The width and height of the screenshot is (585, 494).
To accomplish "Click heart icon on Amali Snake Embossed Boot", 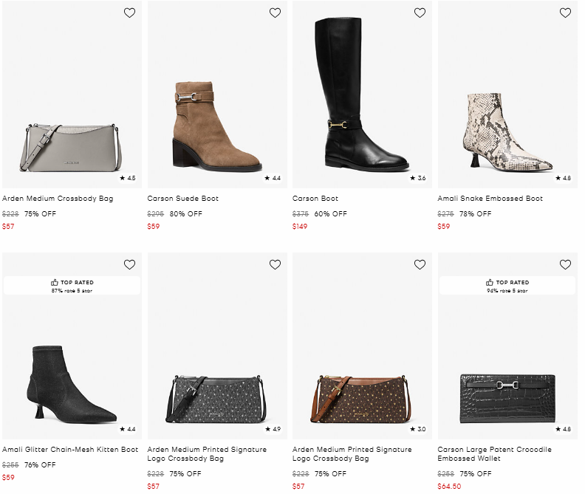I will pos(565,13).
